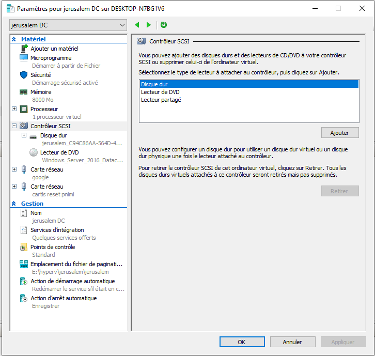
Task: Click the Nom text cursor icon
Action: (x=23, y=213)
